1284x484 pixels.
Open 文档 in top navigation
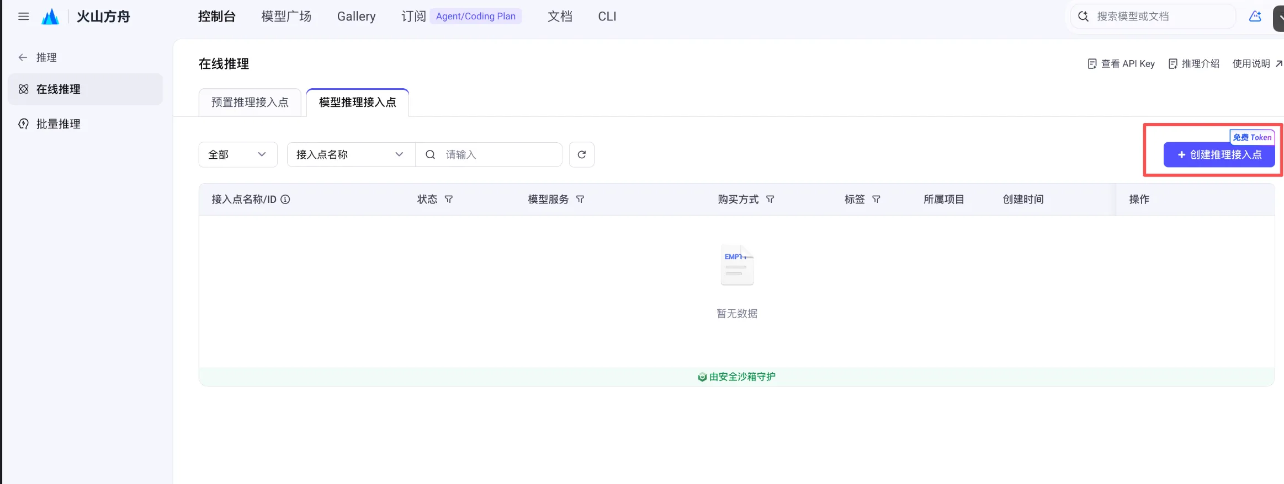[560, 17]
